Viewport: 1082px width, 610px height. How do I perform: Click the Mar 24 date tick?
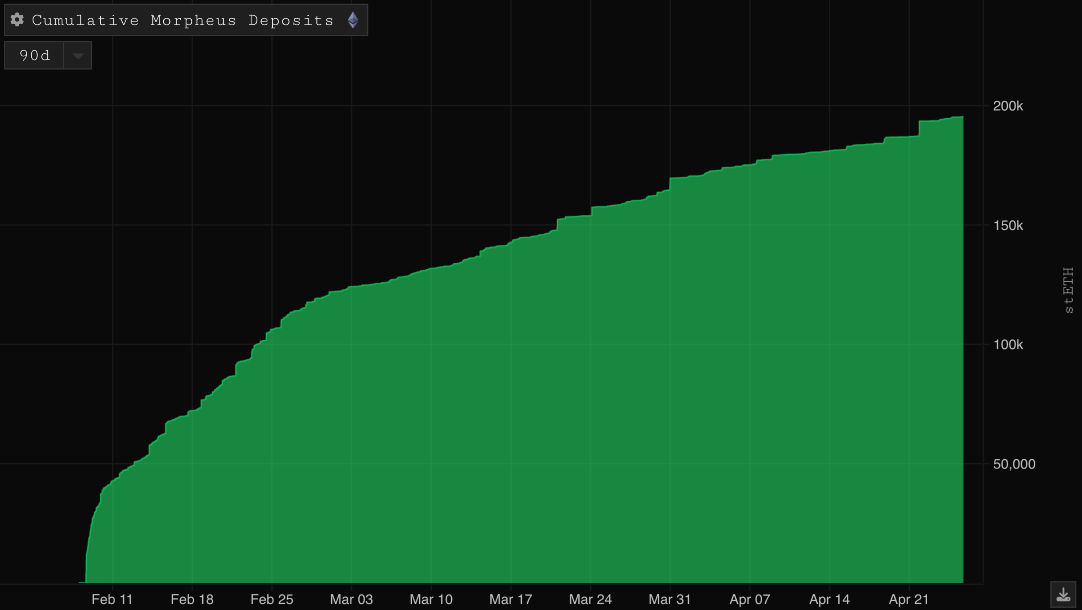pyautogui.click(x=590, y=599)
